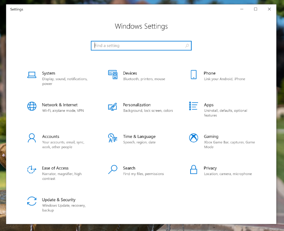Open the Search category heading
The width and height of the screenshot is (284, 231).
pos(129,168)
